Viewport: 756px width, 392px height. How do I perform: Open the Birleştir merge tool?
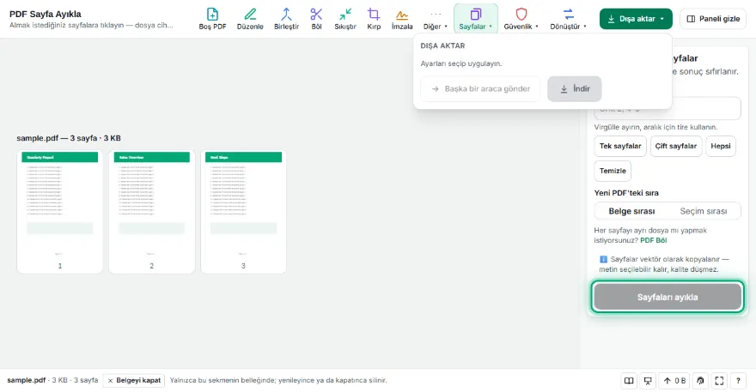tap(286, 19)
